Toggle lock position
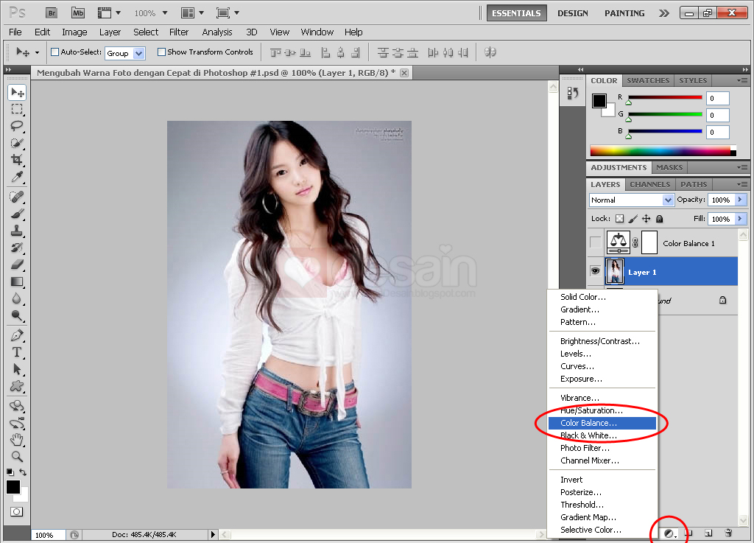 tap(646, 219)
